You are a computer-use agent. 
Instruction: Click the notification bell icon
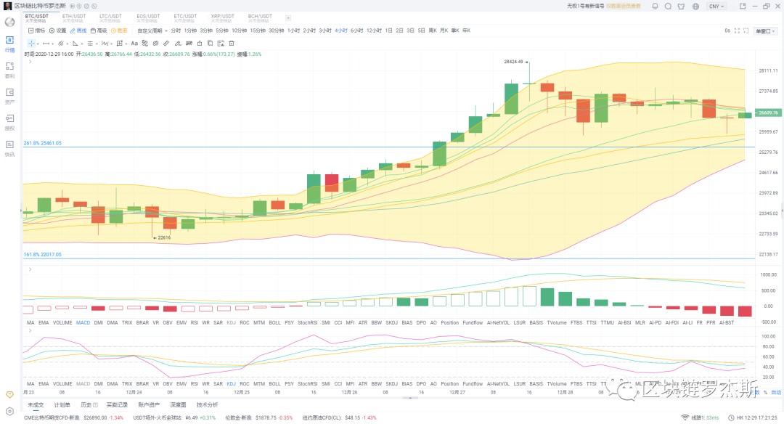[x=655, y=7]
